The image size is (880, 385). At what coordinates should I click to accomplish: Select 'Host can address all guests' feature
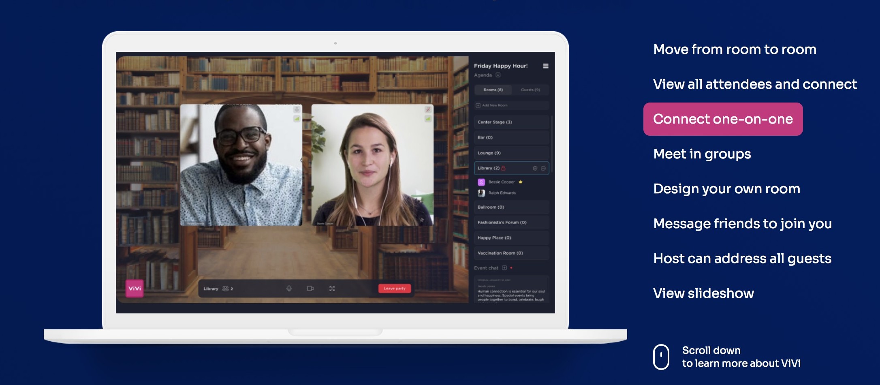point(742,259)
